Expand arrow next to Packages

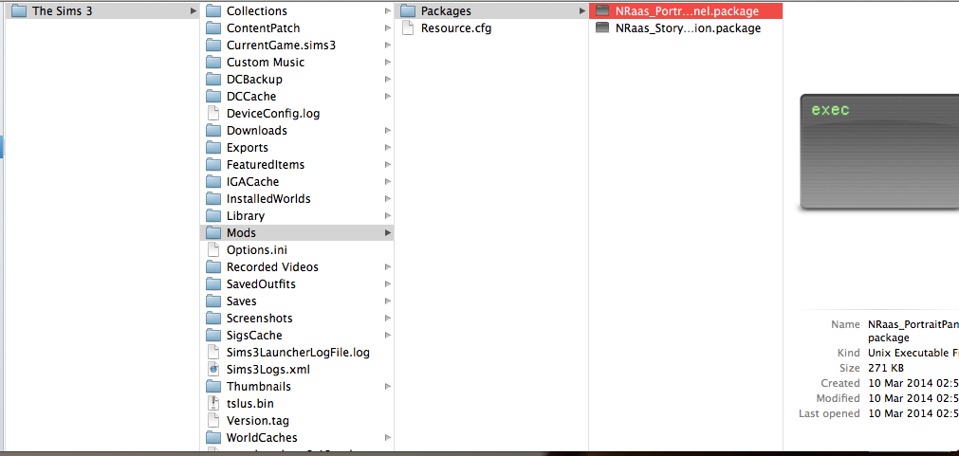point(582,11)
